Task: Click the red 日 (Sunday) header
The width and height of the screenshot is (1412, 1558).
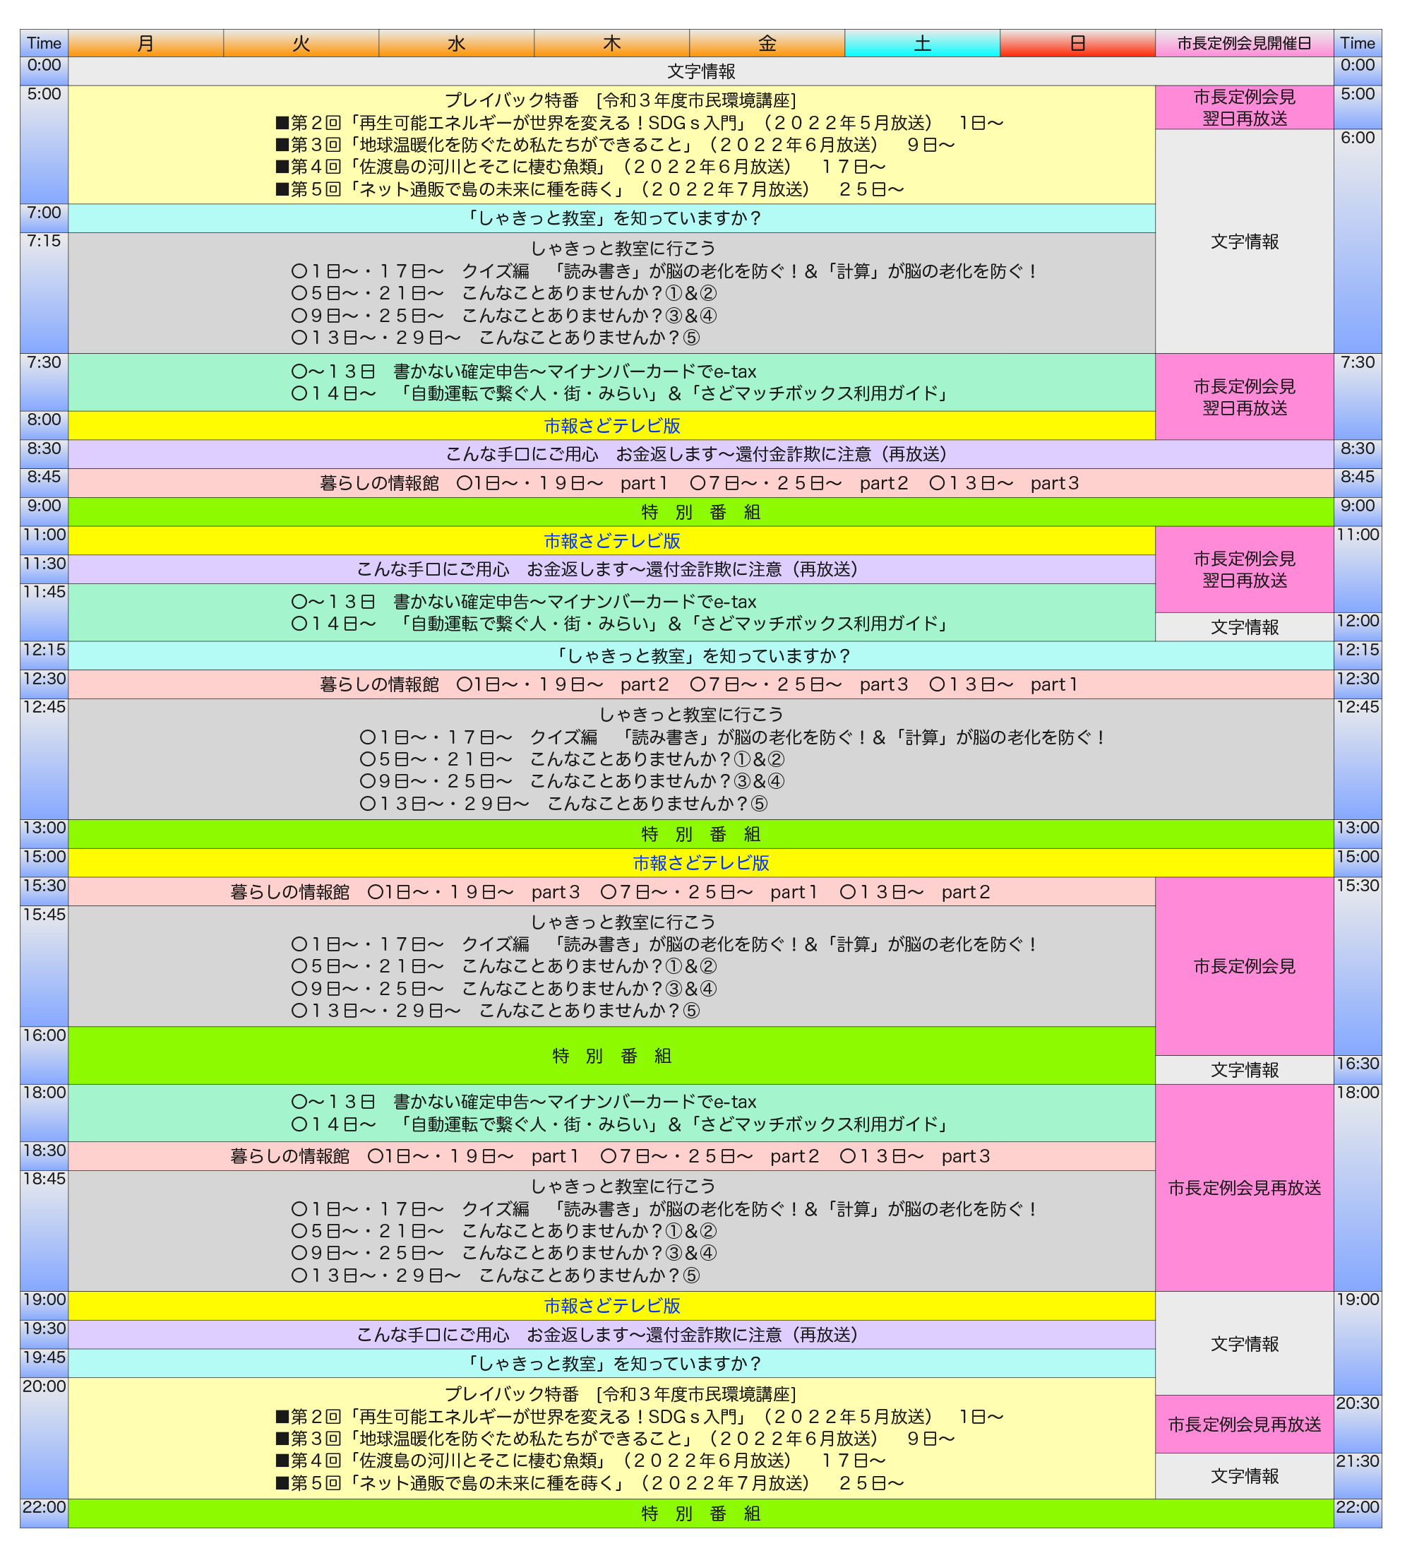Action: coord(1077,43)
